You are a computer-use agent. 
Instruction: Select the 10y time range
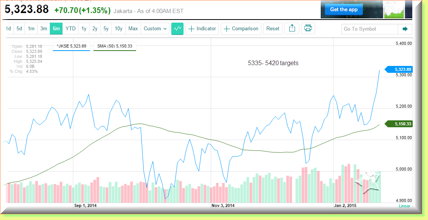click(x=118, y=29)
